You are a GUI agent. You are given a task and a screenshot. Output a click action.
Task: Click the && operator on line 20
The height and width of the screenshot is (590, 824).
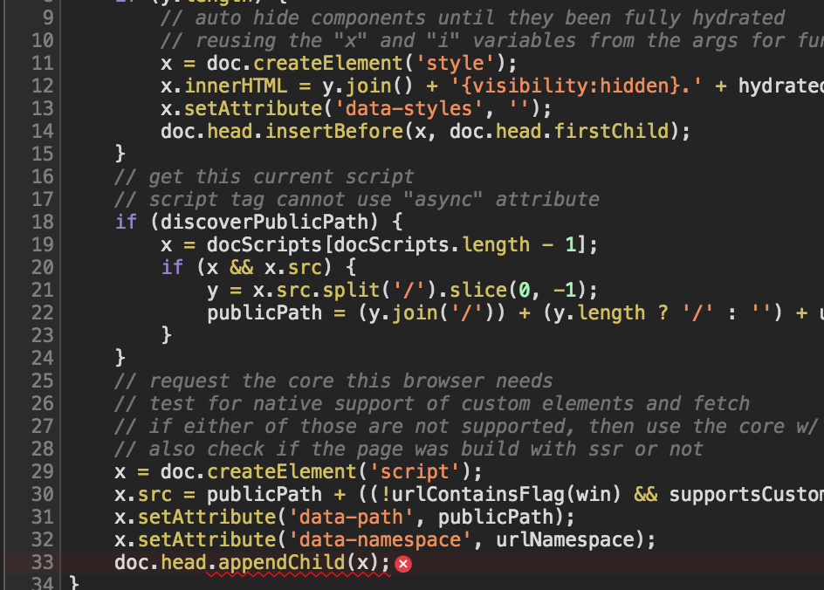(241, 267)
